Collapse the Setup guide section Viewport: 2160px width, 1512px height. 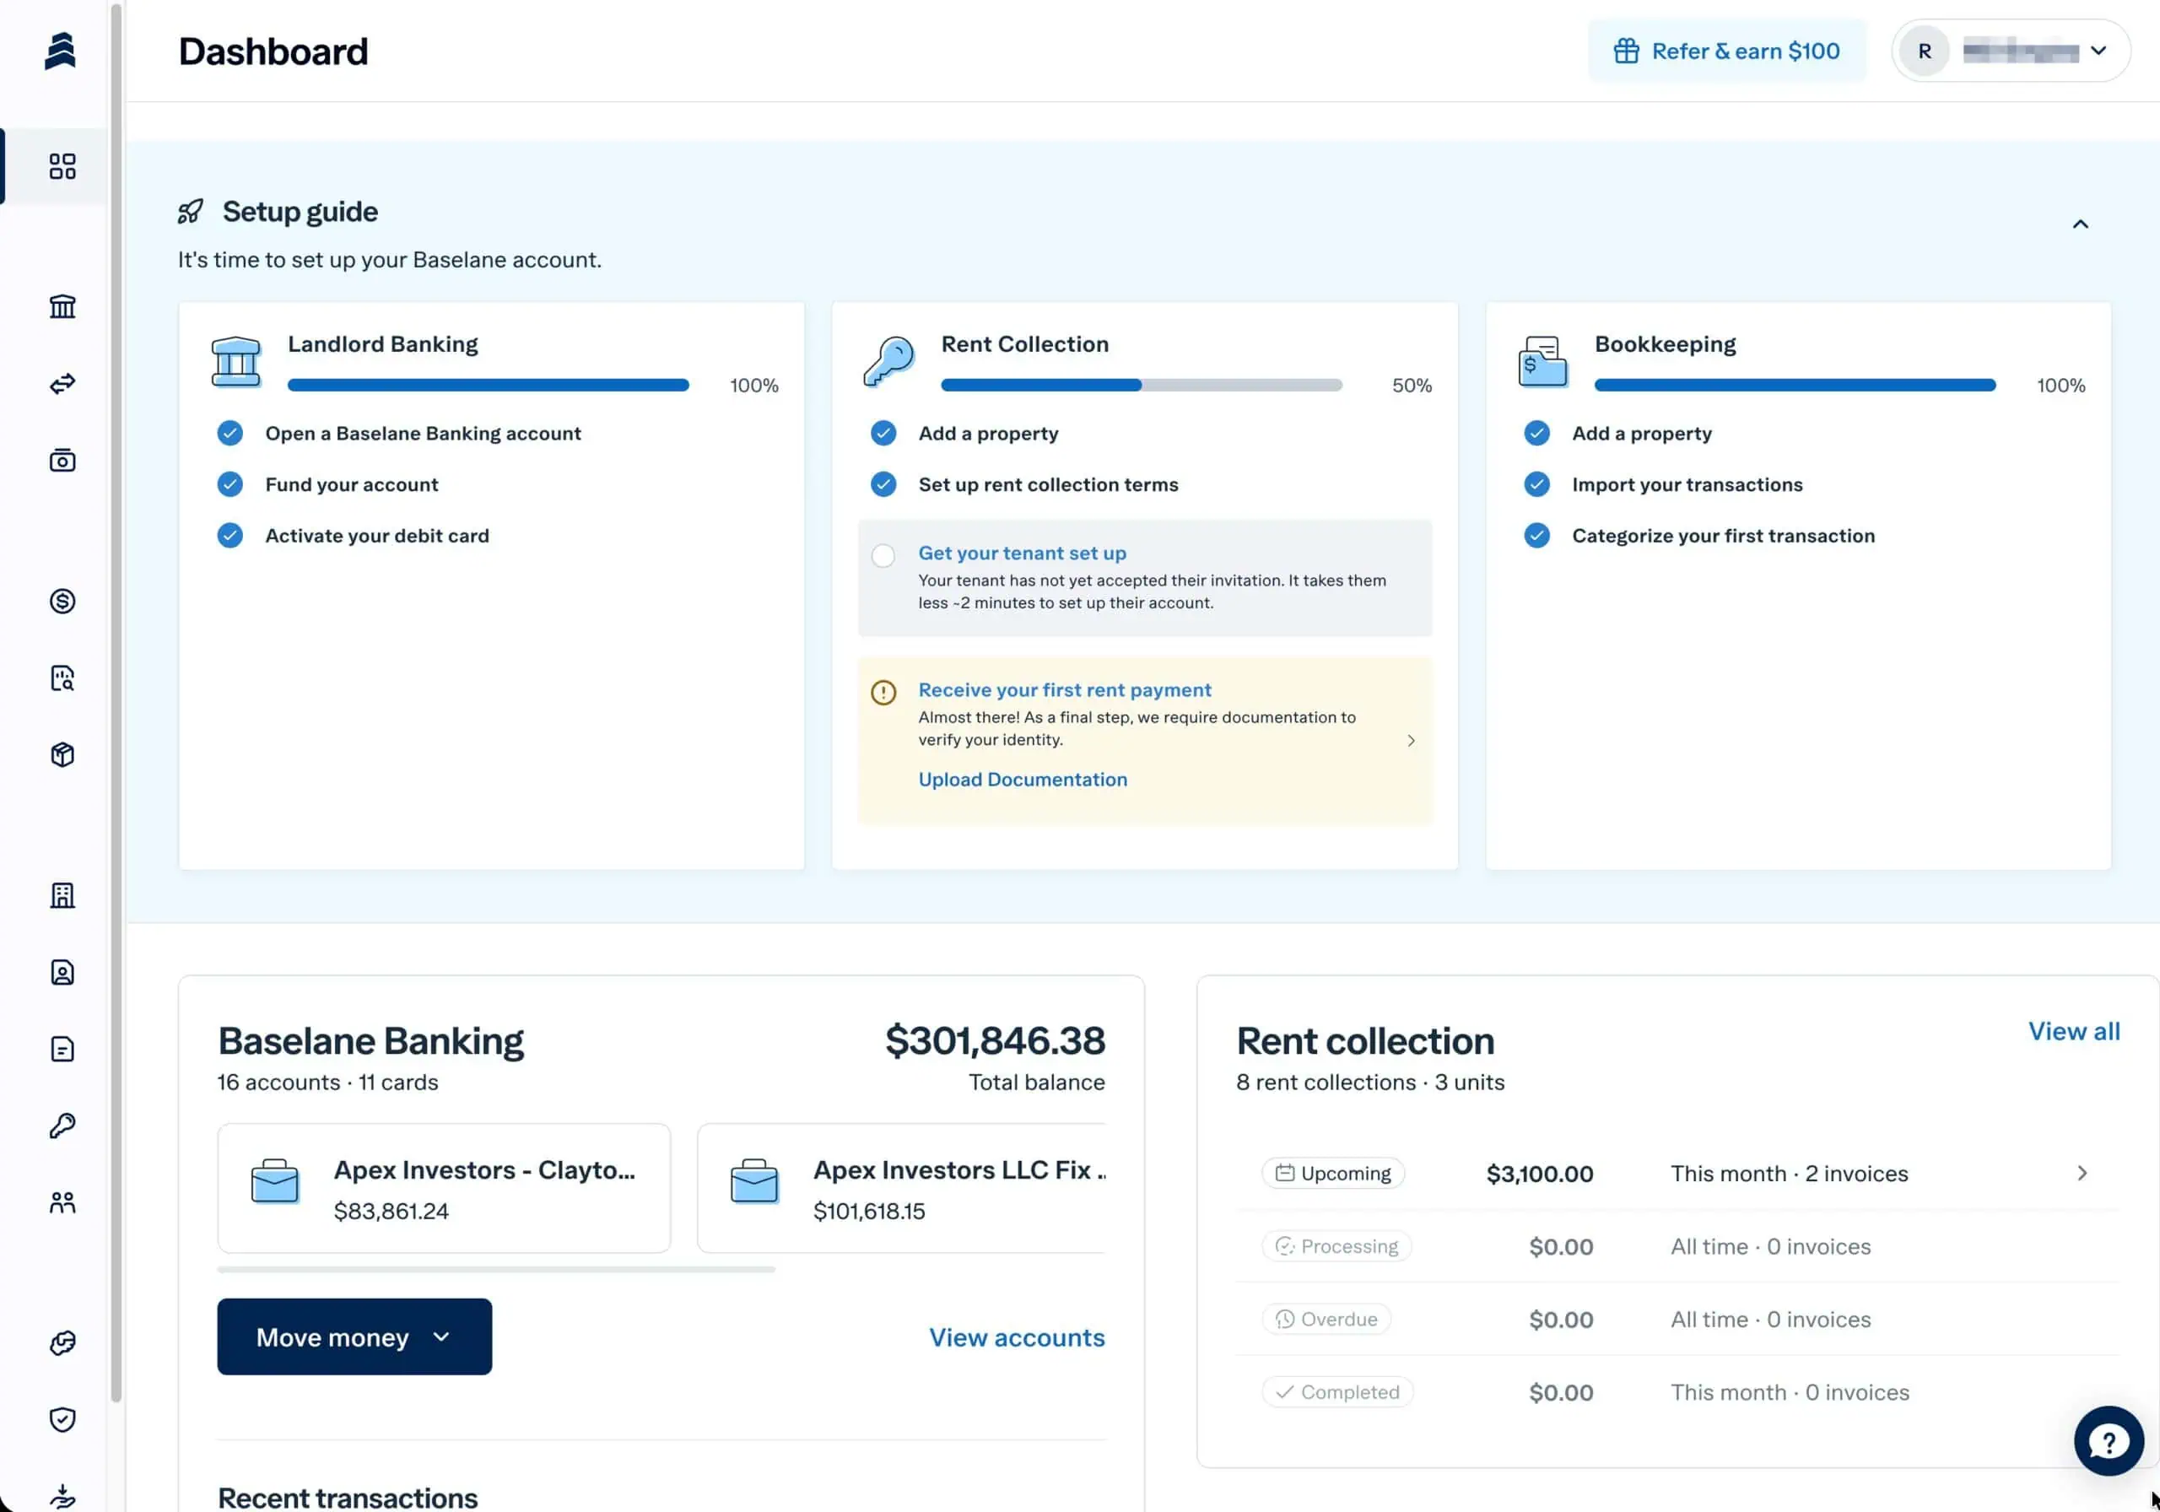point(2080,224)
